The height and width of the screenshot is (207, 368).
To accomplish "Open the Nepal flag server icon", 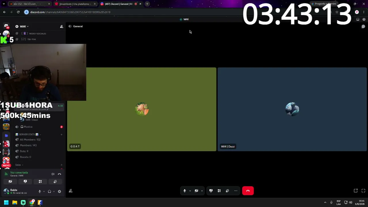I will point(6,143).
